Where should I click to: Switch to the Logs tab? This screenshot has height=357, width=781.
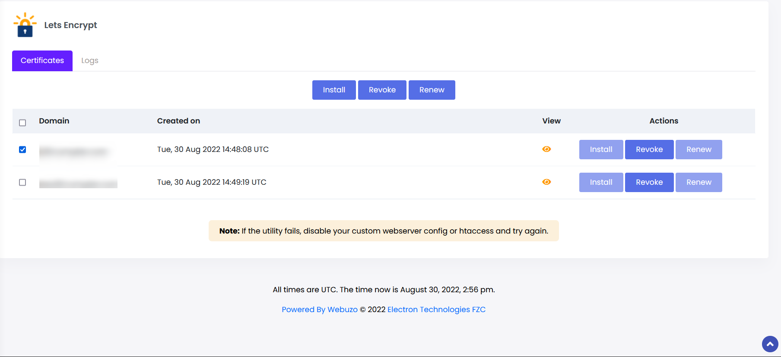tap(90, 61)
